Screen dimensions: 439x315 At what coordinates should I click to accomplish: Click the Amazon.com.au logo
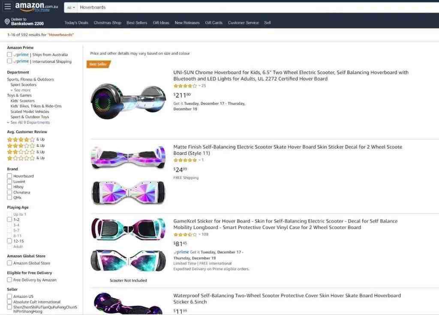click(37, 7)
